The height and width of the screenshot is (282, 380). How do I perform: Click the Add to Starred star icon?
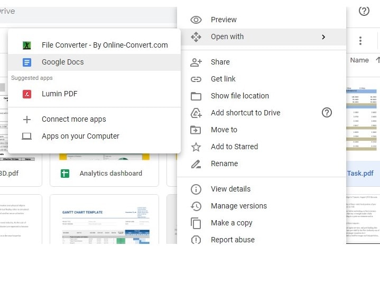coord(196,147)
